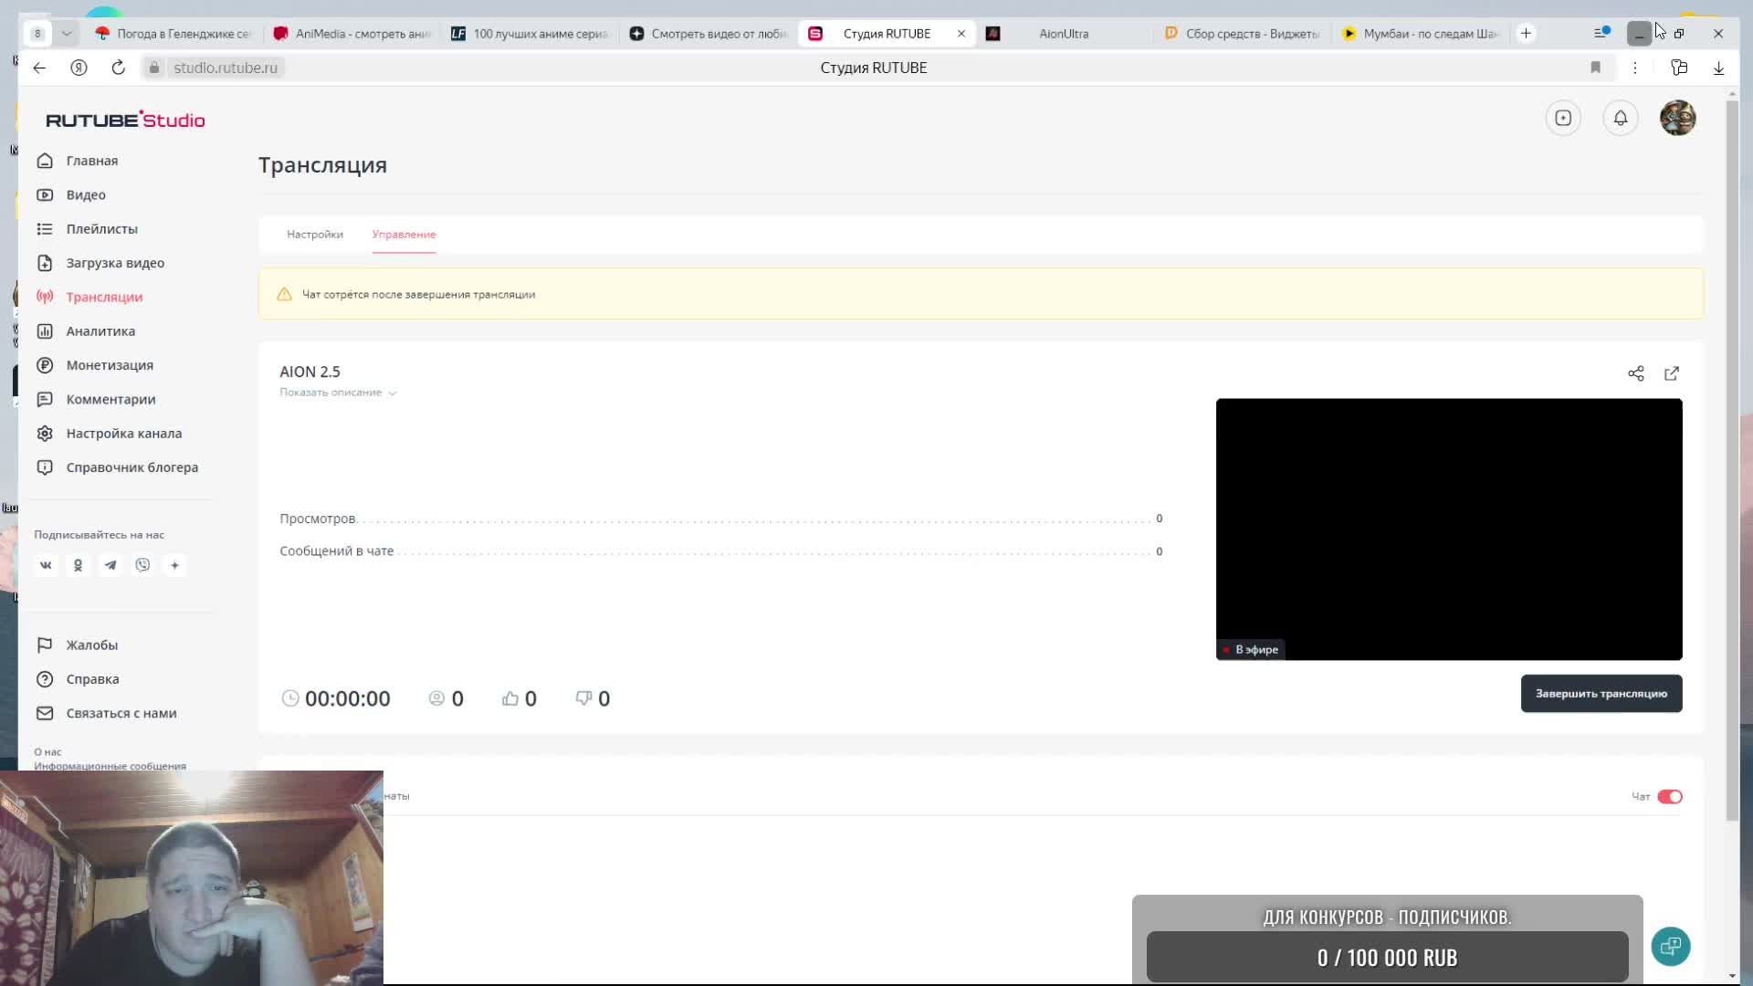Open the Dzen star social icon

click(174, 565)
